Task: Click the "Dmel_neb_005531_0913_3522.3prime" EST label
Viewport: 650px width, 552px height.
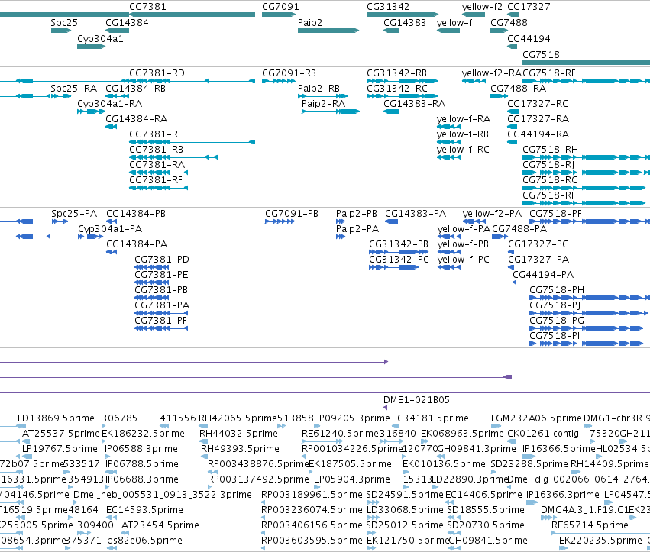Action: pyautogui.click(x=163, y=495)
